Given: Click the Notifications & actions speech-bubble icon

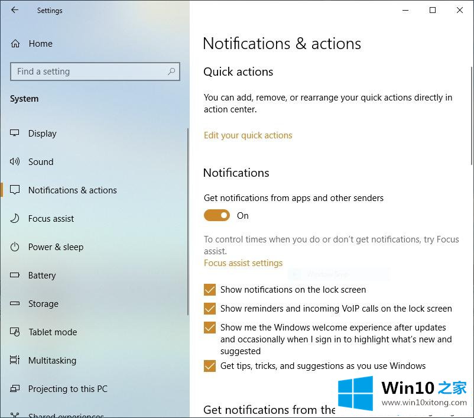Looking at the screenshot, I should pos(15,190).
